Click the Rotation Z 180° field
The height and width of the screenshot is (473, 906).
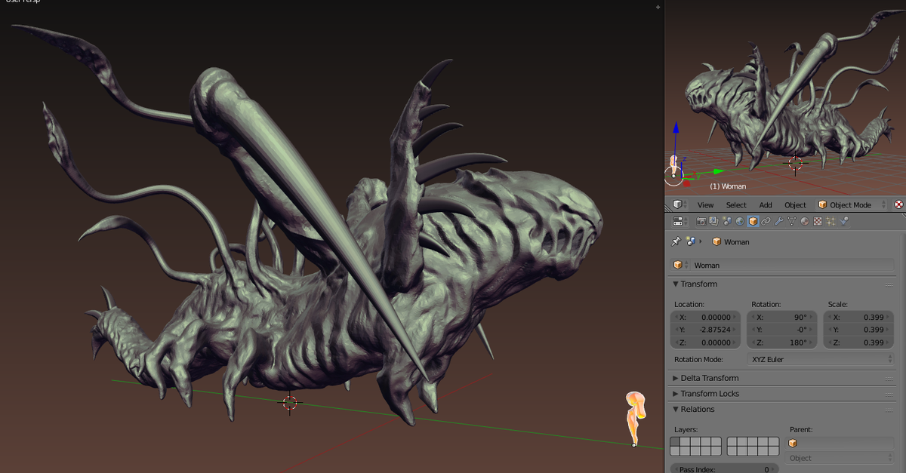(x=782, y=342)
